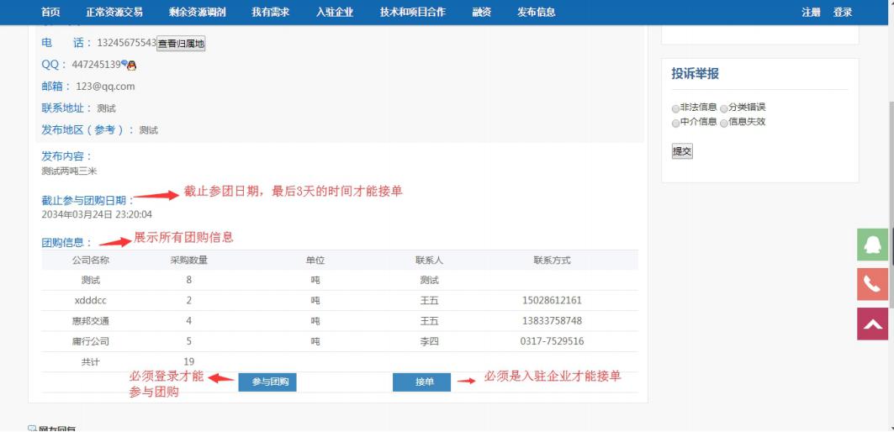Click 技术和项目合作 in the top menu
Image resolution: width=894 pixels, height=432 pixels.
click(412, 12)
